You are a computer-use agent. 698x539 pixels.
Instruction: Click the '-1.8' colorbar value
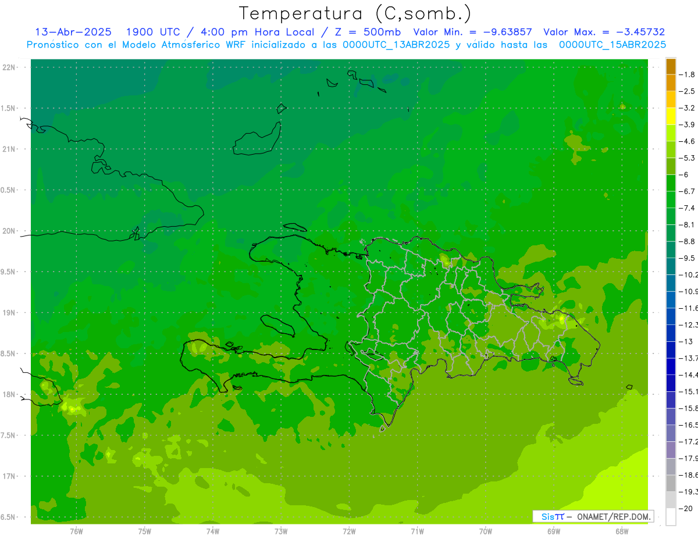[x=688, y=74]
